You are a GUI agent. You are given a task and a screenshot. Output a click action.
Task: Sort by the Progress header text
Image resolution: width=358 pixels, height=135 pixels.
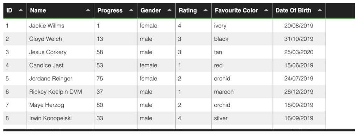[110, 10]
